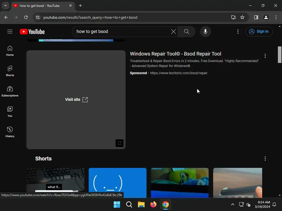Click the page vertical scrollbar thumb

(280, 55)
